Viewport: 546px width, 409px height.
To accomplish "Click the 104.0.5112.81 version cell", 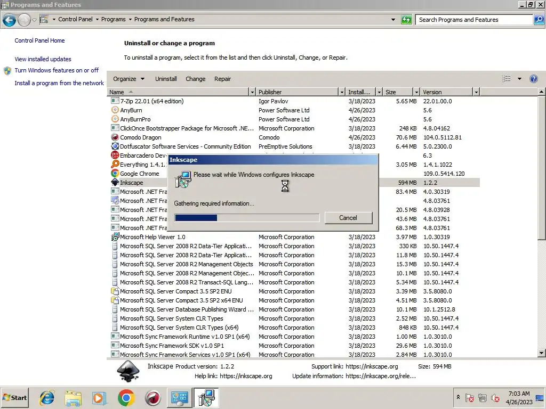I will tap(442, 137).
